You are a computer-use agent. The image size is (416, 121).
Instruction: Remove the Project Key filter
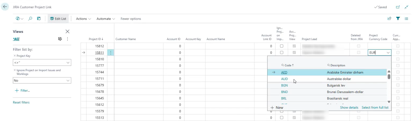click(14, 56)
